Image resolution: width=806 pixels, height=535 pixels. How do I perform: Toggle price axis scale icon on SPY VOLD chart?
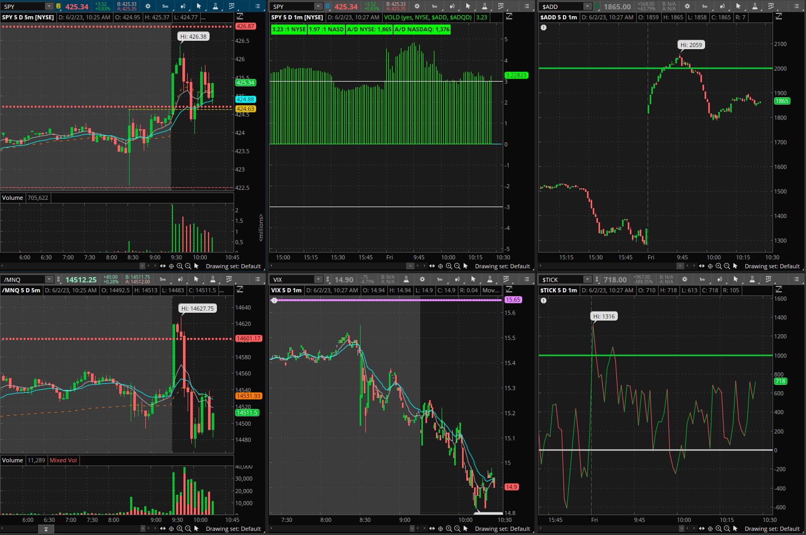pyautogui.click(x=509, y=17)
